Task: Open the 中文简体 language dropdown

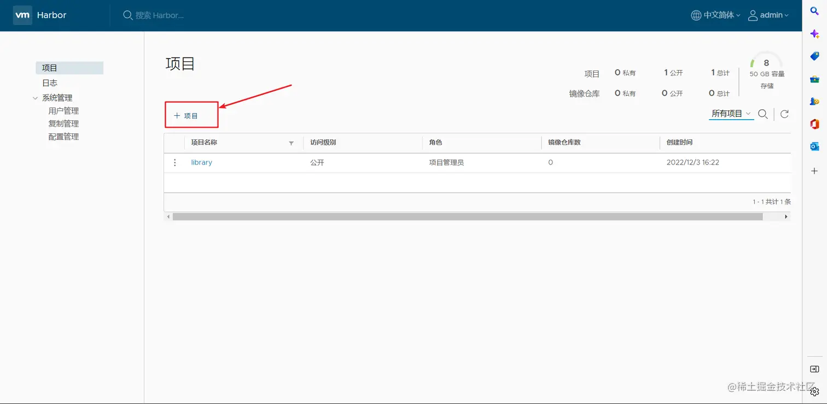Action: pyautogui.click(x=722, y=15)
